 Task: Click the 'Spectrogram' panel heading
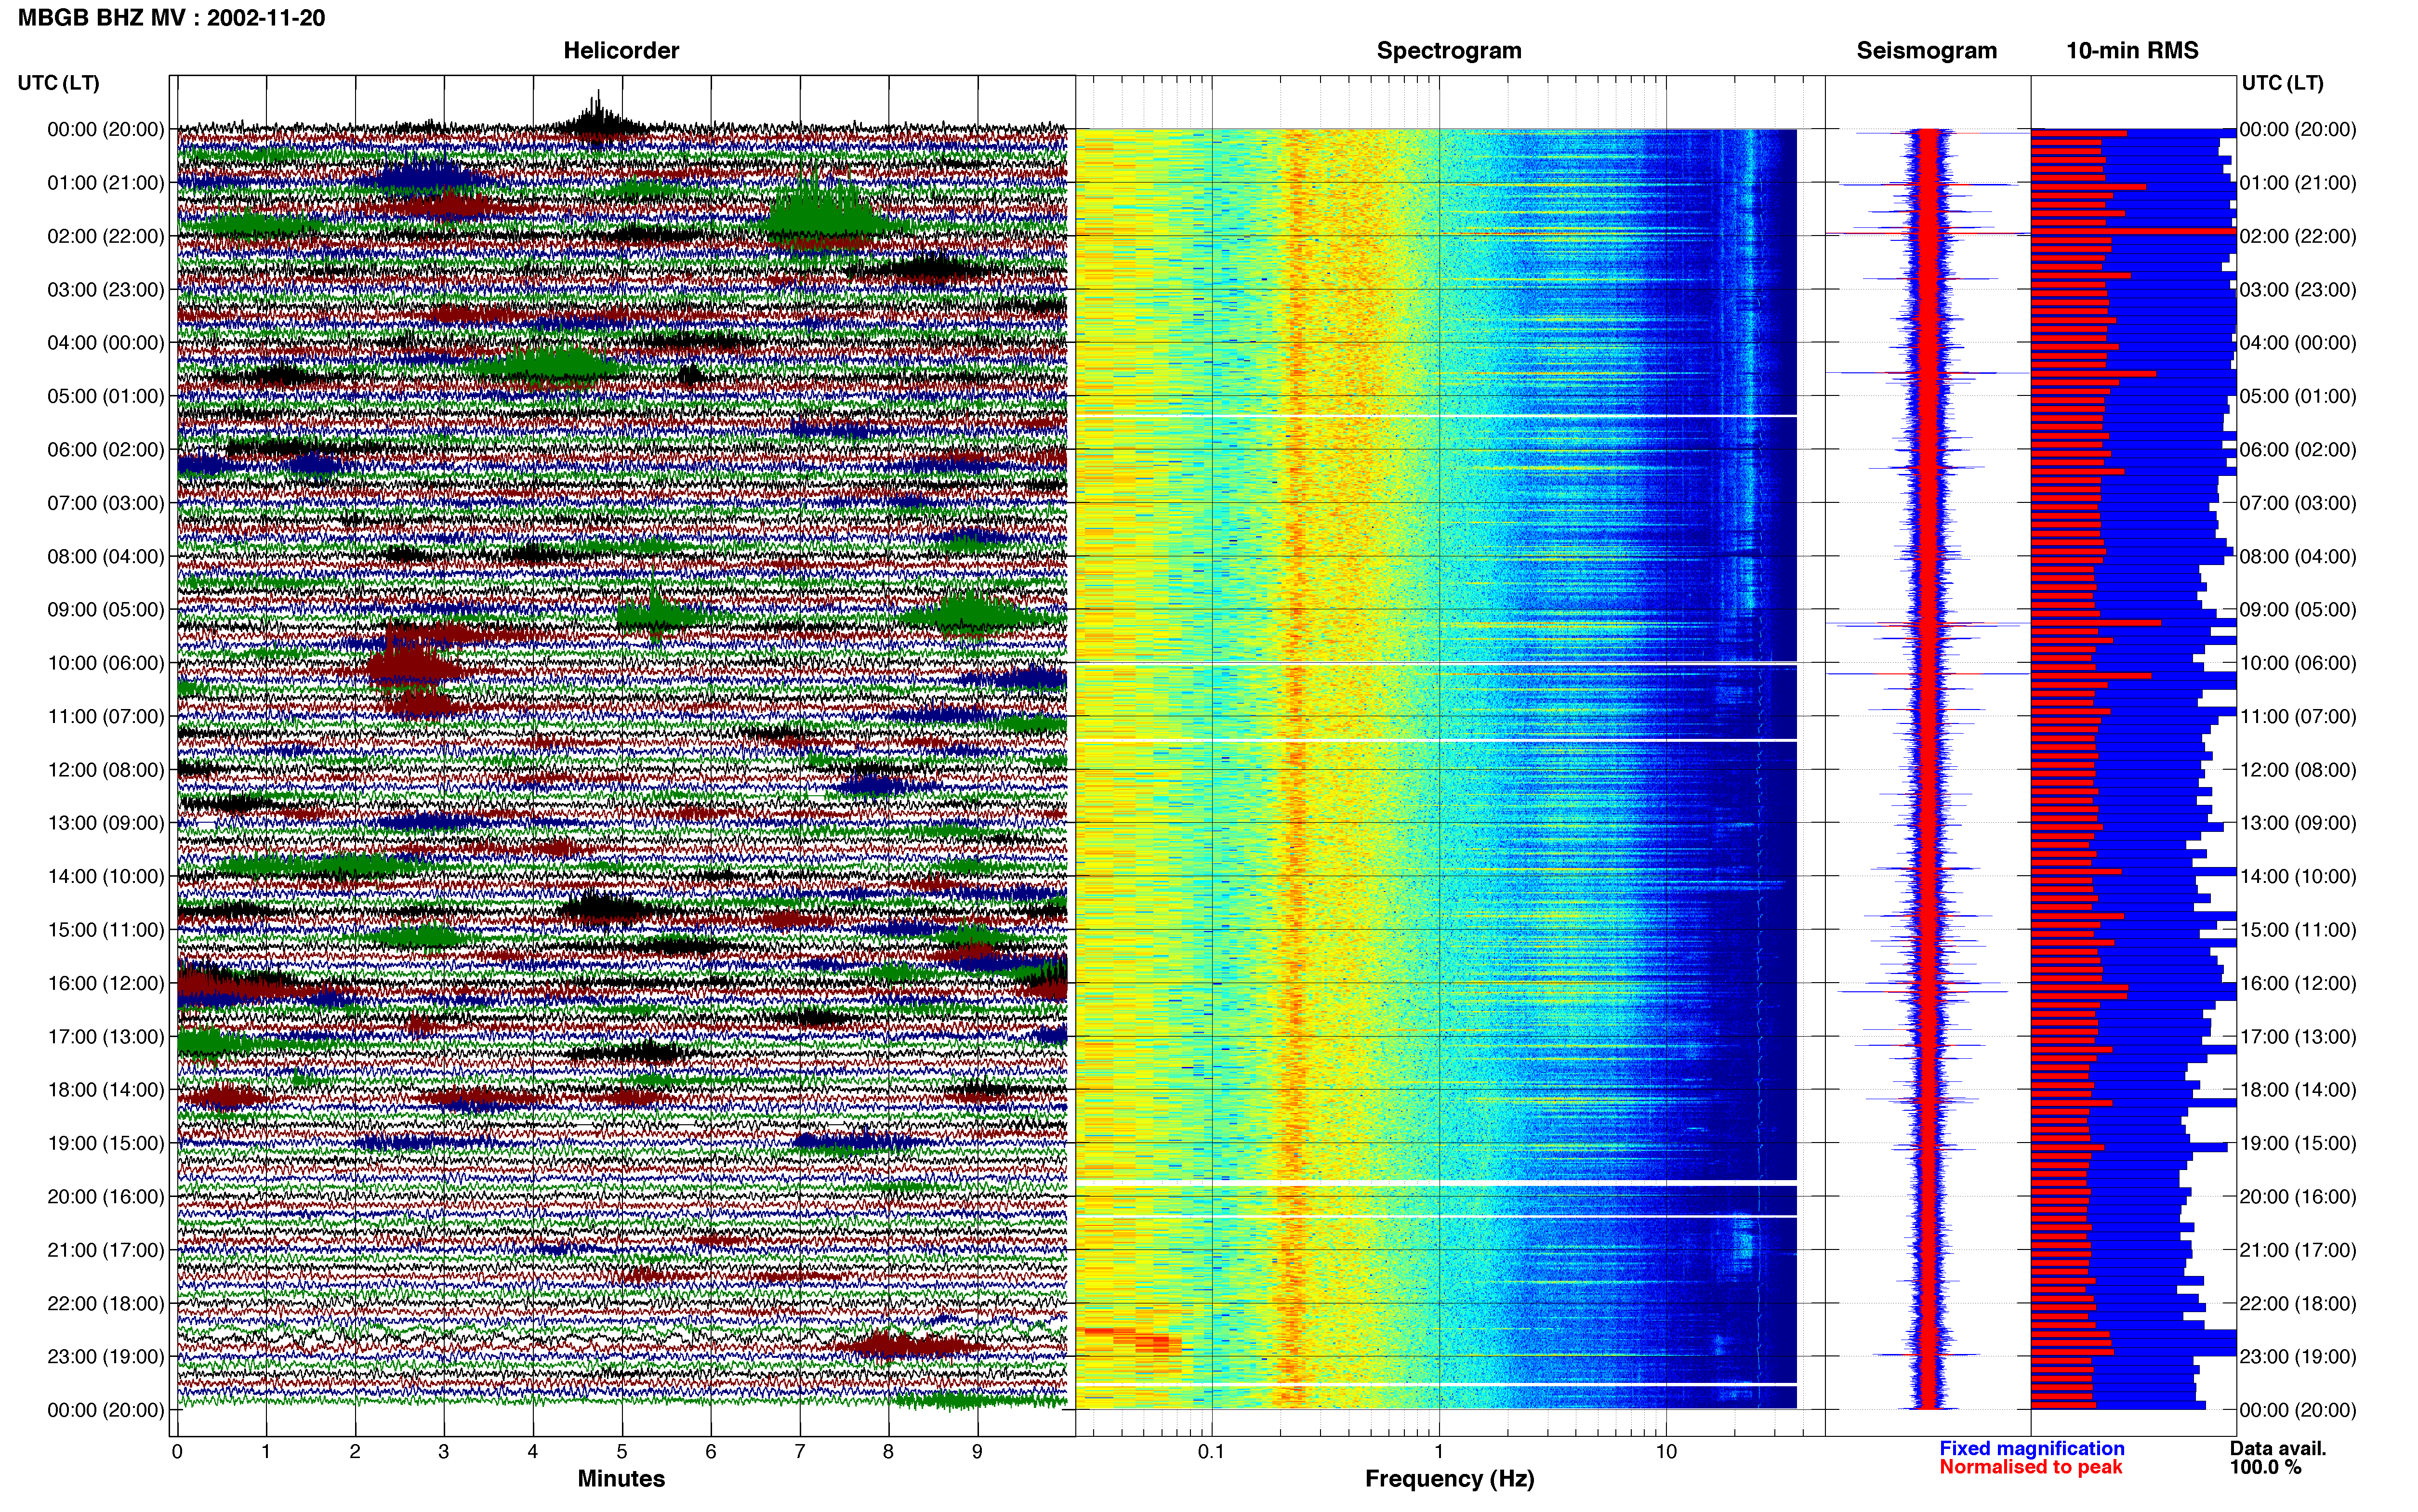(1449, 51)
